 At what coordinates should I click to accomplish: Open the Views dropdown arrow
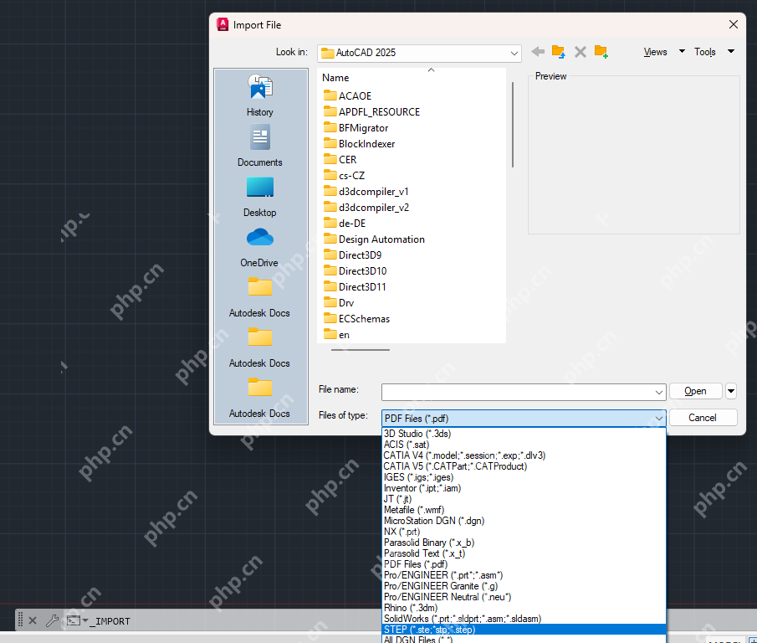coord(682,51)
